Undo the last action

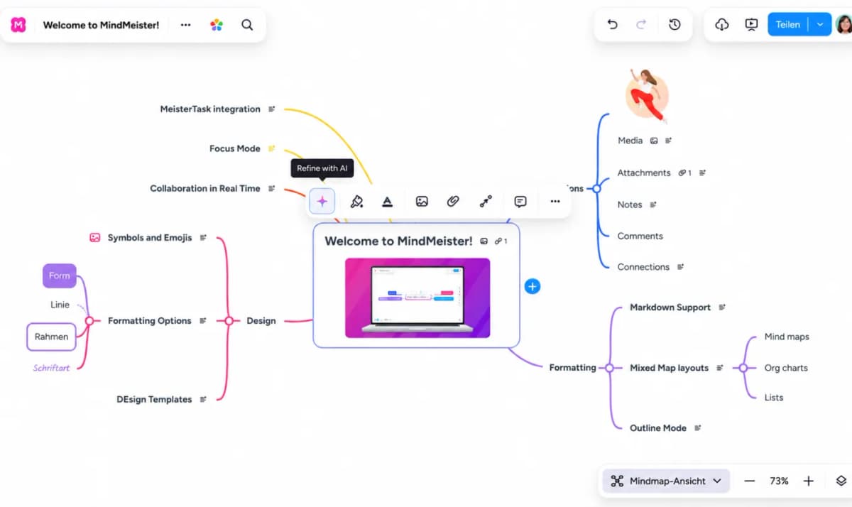[x=612, y=24]
